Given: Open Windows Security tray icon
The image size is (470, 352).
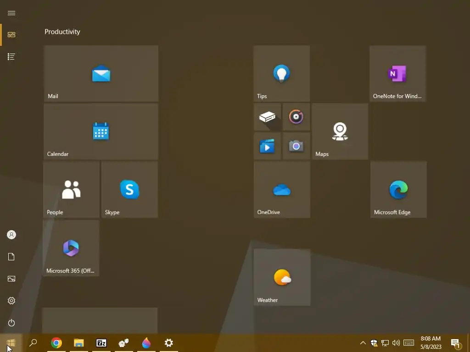Looking at the screenshot, I should (x=374, y=343).
